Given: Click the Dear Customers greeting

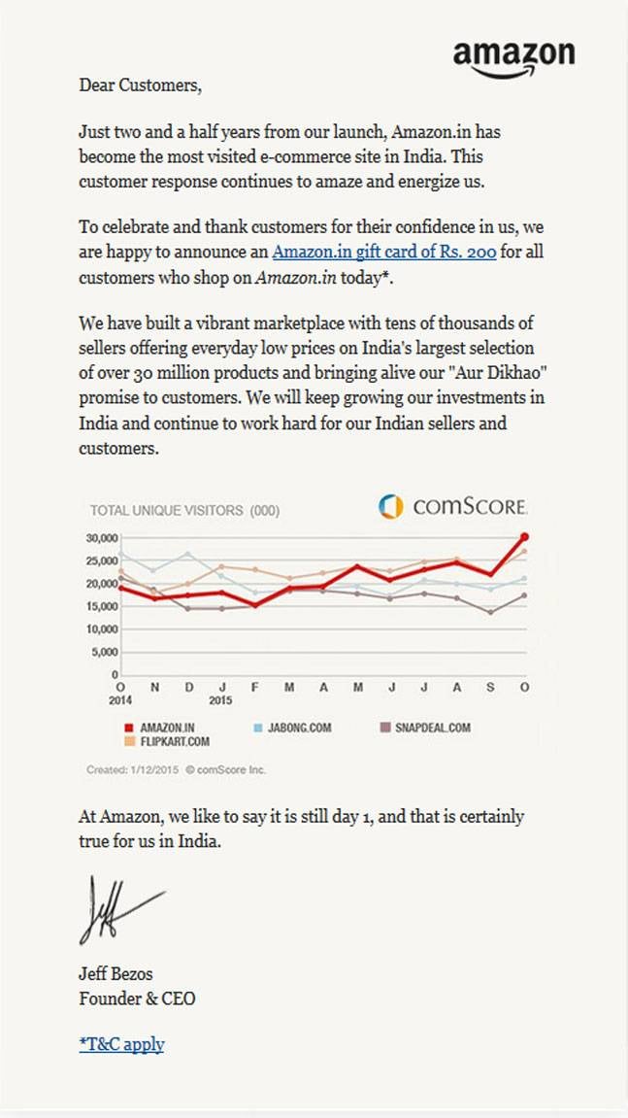Looking at the screenshot, I should (141, 85).
